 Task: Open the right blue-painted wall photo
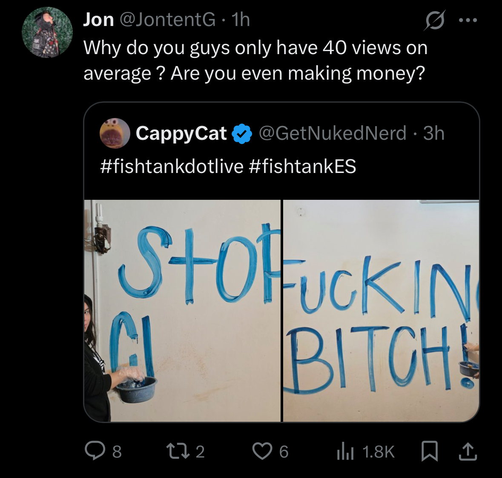point(381,311)
